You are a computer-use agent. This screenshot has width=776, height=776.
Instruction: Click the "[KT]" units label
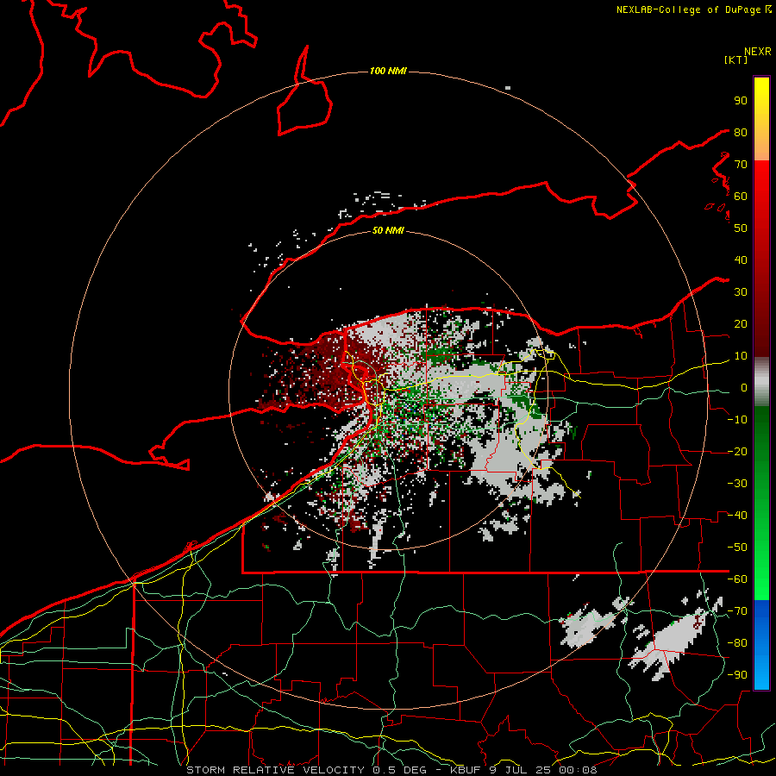(736, 59)
